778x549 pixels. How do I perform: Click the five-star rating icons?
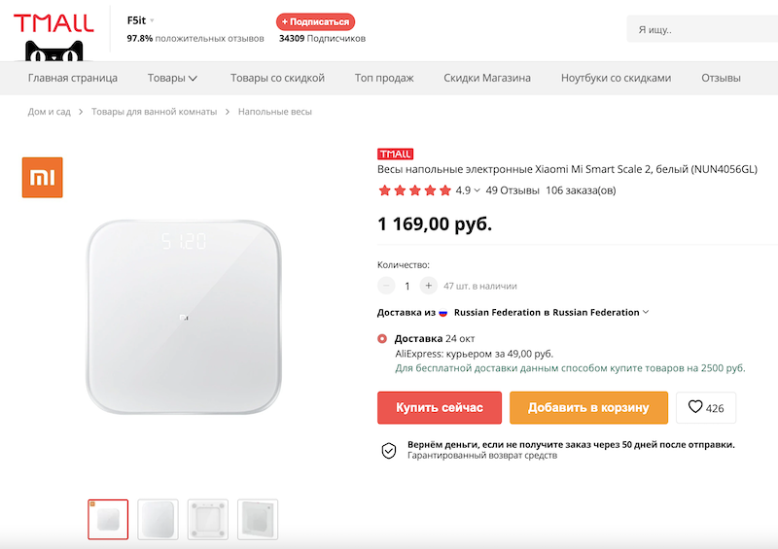pyautogui.click(x=414, y=190)
